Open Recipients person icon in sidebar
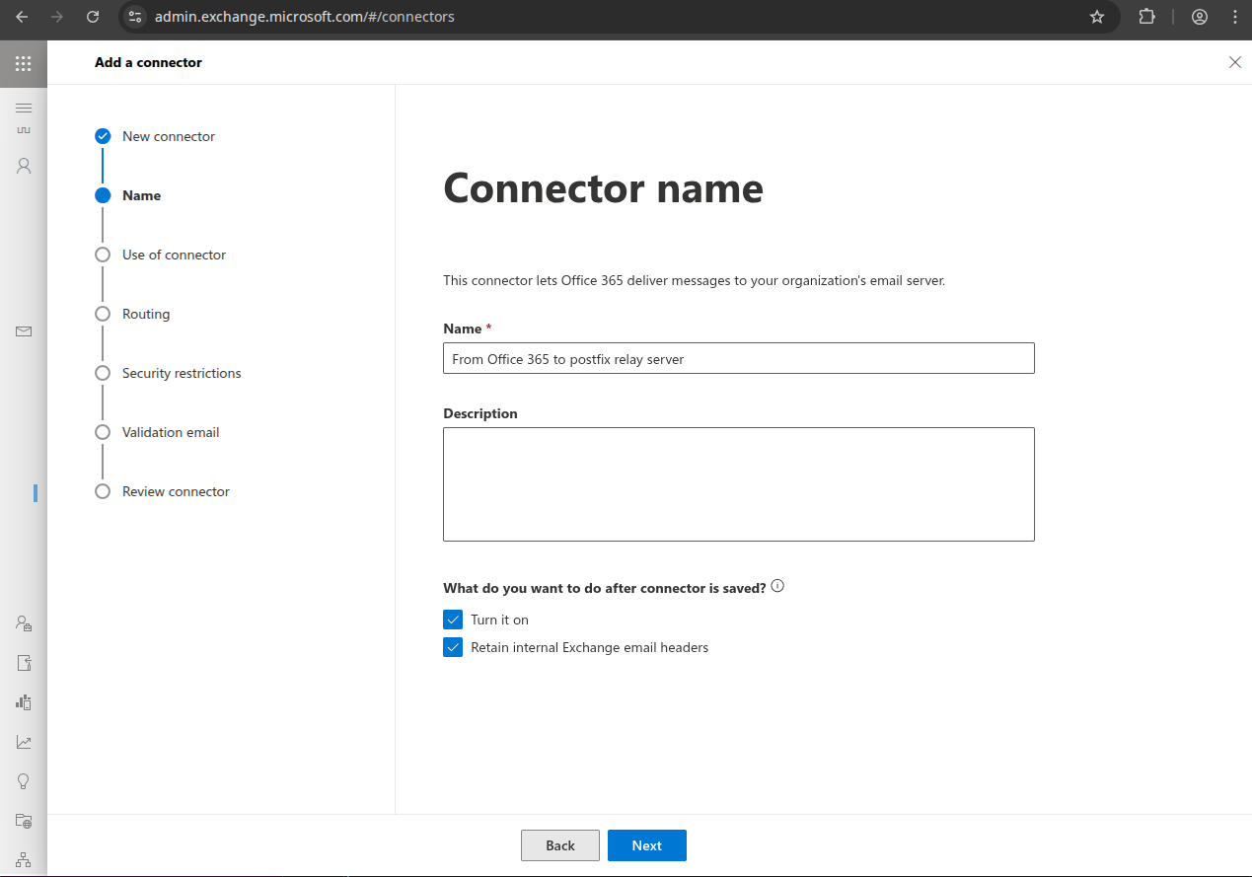The image size is (1252, 877). click(24, 166)
